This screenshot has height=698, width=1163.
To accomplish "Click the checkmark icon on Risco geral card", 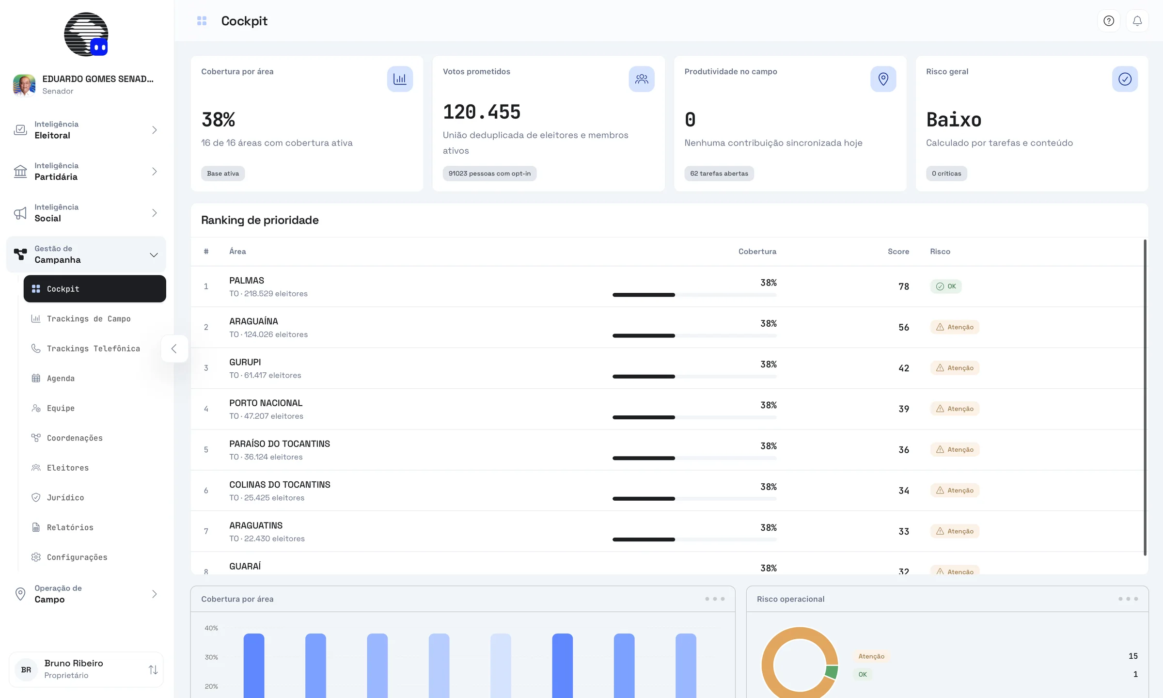I will coord(1125,79).
